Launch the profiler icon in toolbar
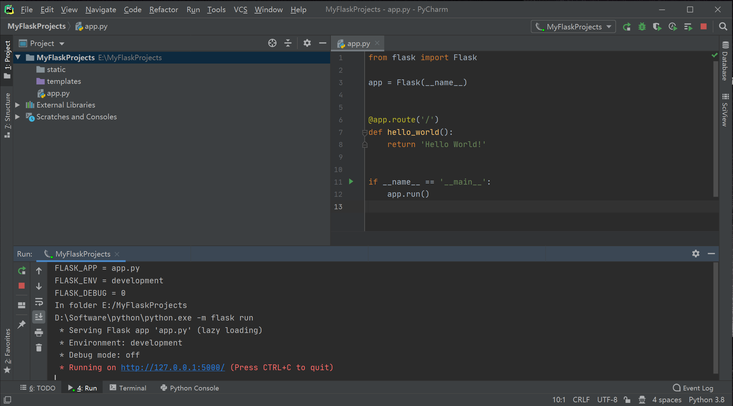The image size is (733, 406). click(673, 27)
